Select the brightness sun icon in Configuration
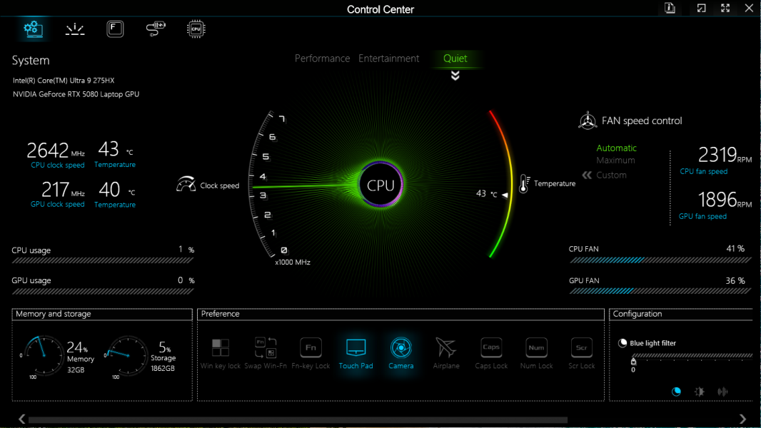This screenshot has height=428, width=761. 700,392
